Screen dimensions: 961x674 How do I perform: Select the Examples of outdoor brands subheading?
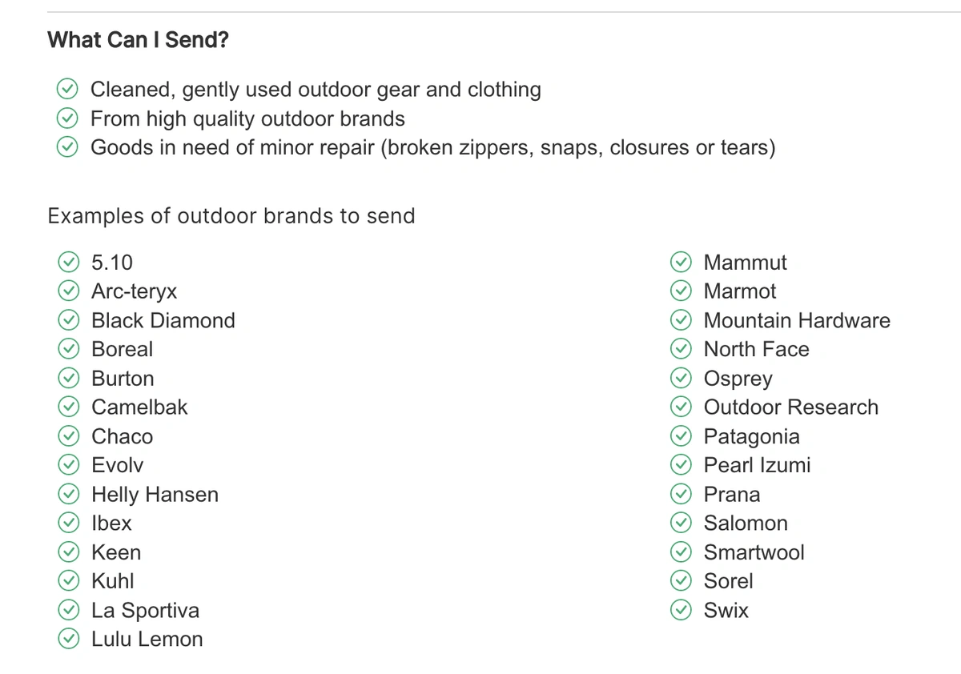(231, 216)
